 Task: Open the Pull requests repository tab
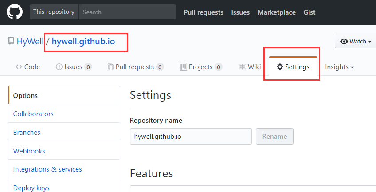coord(136,67)
